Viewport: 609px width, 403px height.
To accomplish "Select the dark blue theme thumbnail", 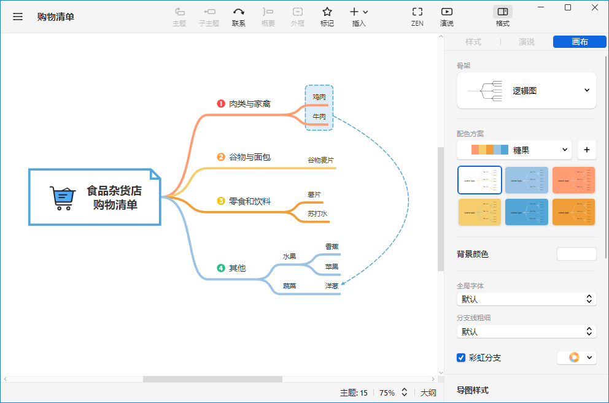I will click(527, 212).
